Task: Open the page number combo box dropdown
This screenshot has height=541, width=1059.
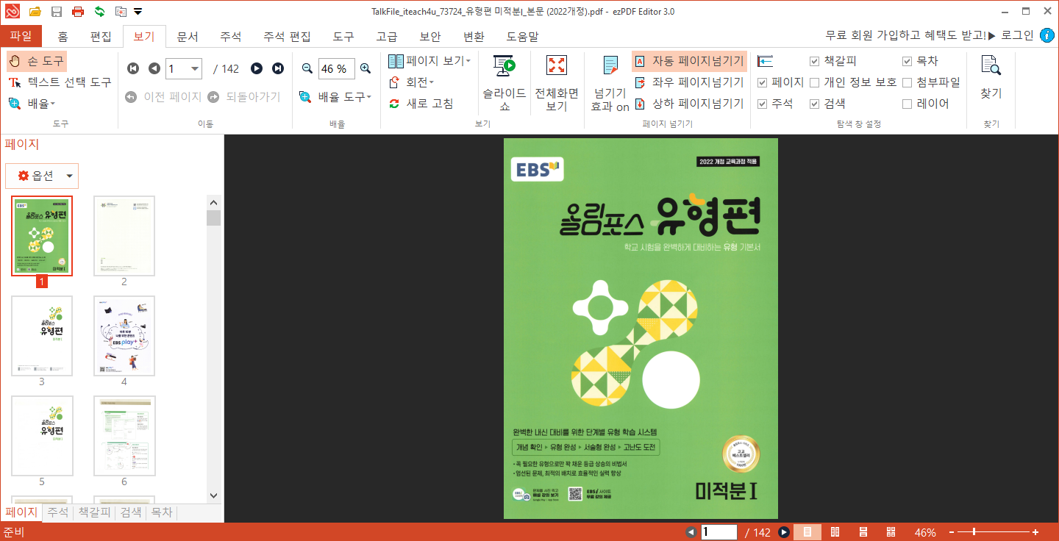Action: click(195, 68)
